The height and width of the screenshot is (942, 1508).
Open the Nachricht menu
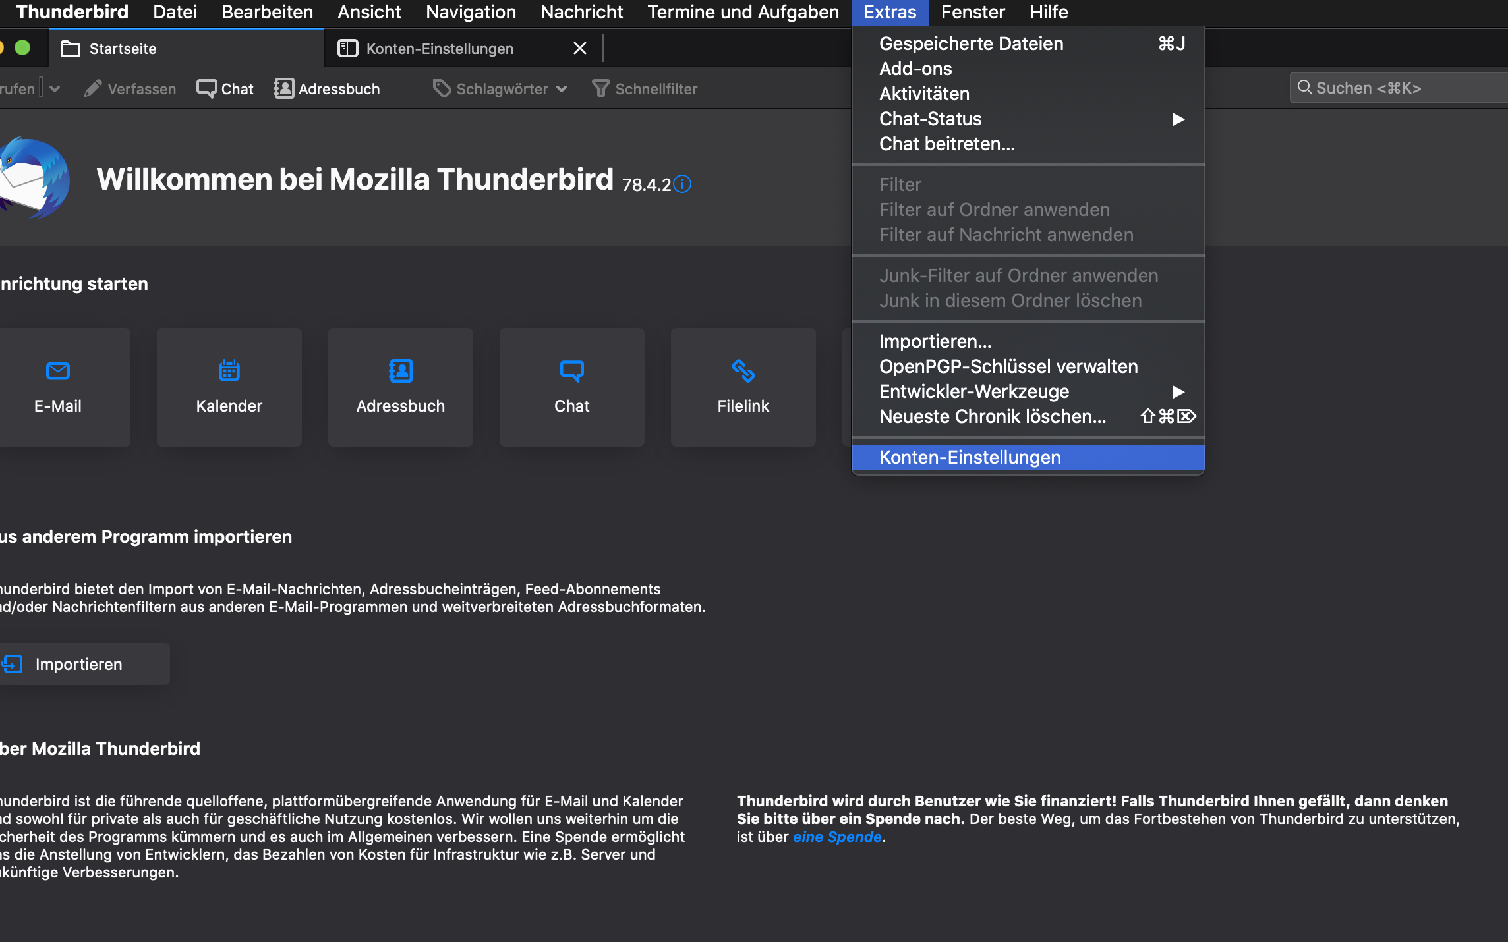(581, 12)
